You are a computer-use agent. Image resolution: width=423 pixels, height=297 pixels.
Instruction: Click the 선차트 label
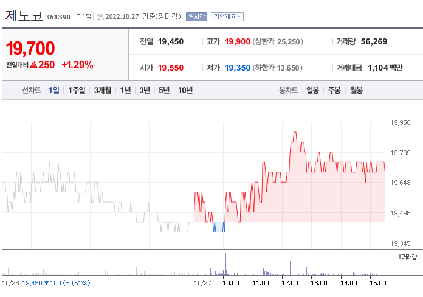[x=31, y=90]
